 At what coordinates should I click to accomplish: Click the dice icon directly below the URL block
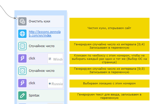(22, 46)
